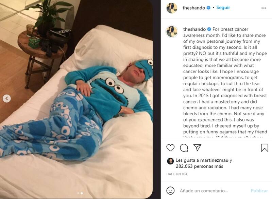272x199 pixels.
Task: Visit the martinezmau profile from the likes
Action: (x=214, y=160)
